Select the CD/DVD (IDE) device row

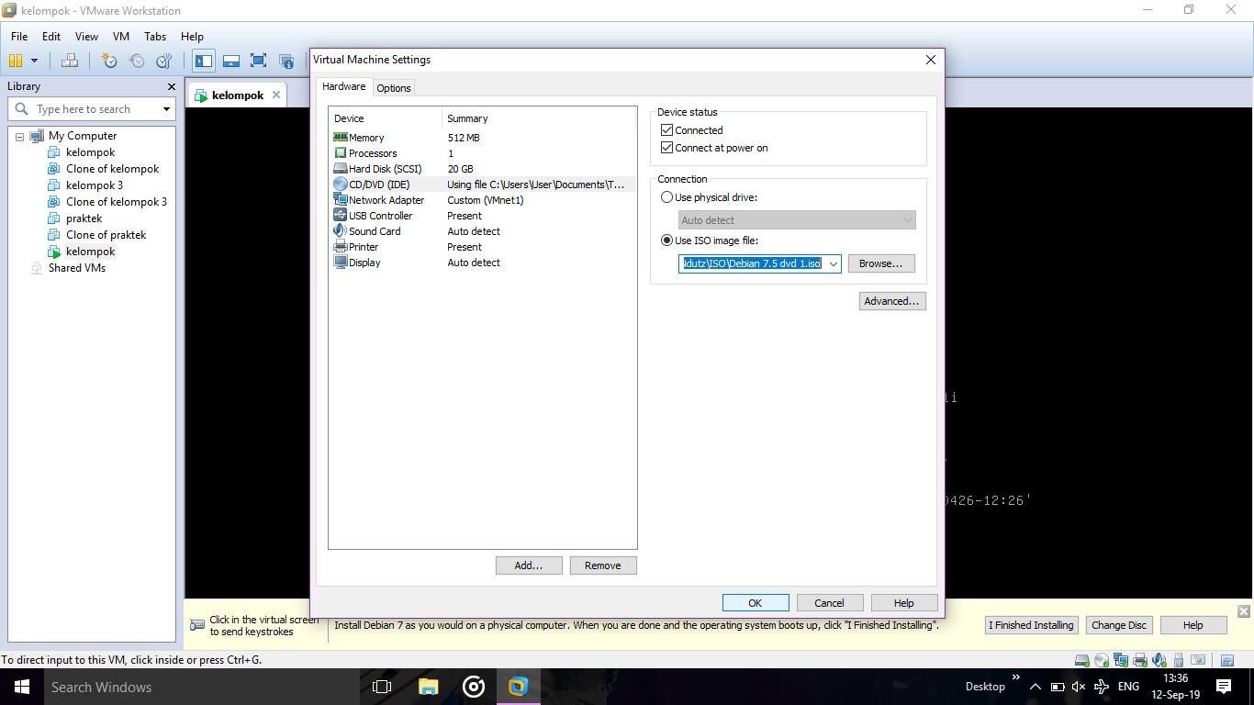coord(482,185)
